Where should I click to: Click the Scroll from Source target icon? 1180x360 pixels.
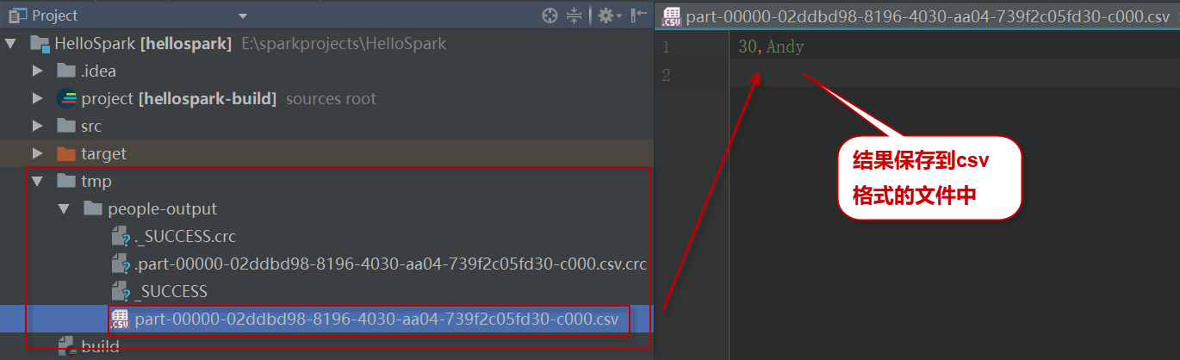(x=550, y=16)
